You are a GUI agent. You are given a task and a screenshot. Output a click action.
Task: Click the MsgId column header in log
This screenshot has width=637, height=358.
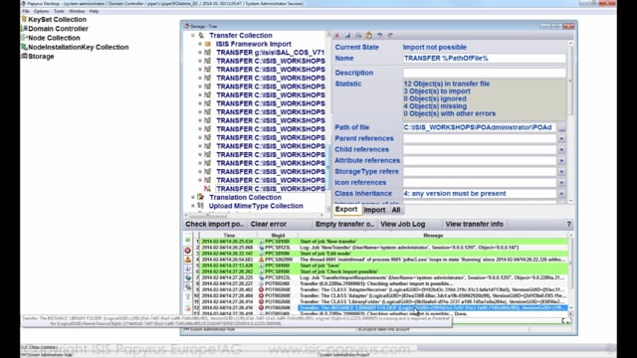click(x=278, y=236)
